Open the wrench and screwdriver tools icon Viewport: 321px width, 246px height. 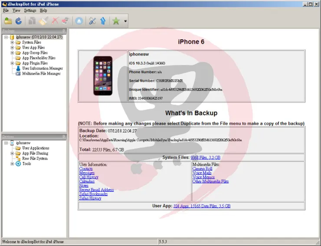pos(92,21)
